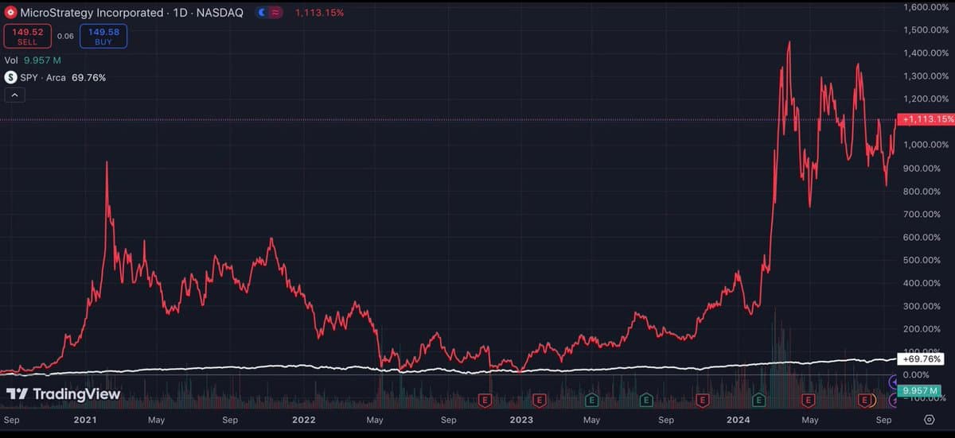This screenshot has height=438, width=955.
Task: Open red earnings marker right of 2023
Action: click(540, 399)
